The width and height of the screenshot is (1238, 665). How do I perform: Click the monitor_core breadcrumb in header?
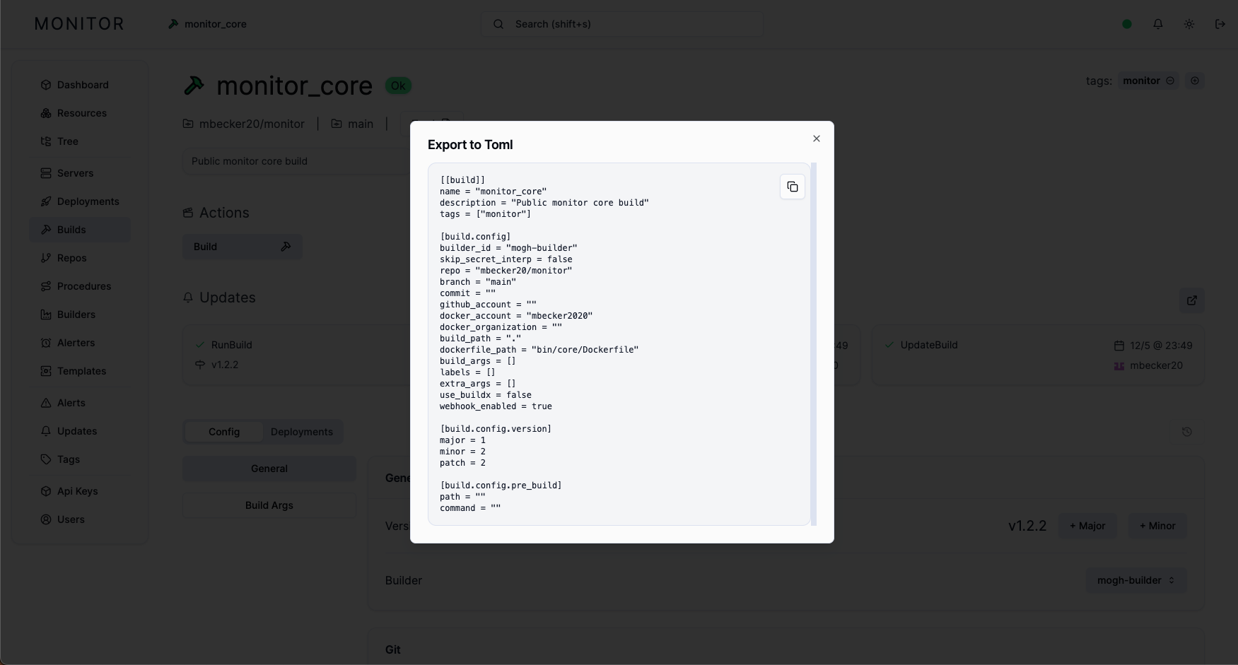coord(207,24)
